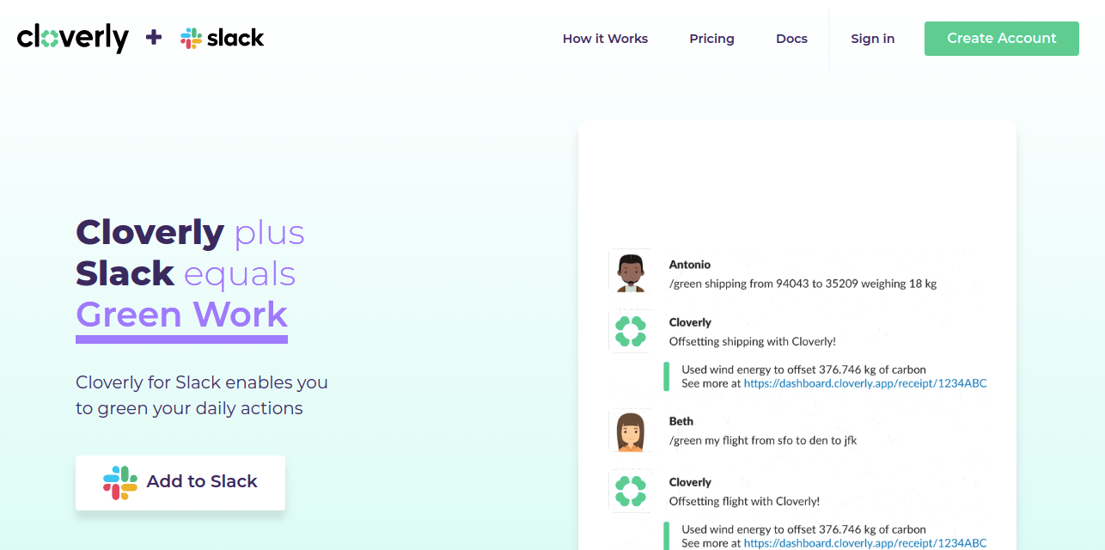Screen dimensions: 1105x550
Task: Open the How it Works page
Action: [x=605, y=39]
